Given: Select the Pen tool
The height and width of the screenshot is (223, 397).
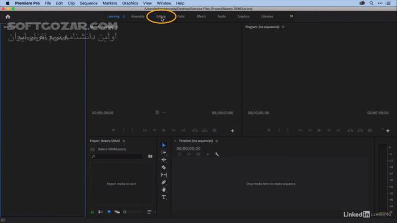Looking at the screenshot, I should coord(163,182).
